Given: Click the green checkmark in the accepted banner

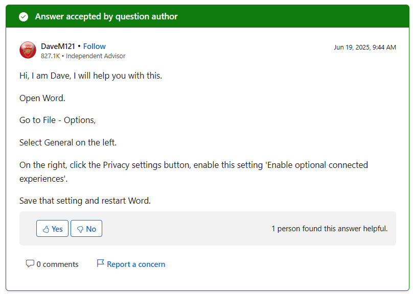Looking at the screenshot, I should click(x=24, y=16).
